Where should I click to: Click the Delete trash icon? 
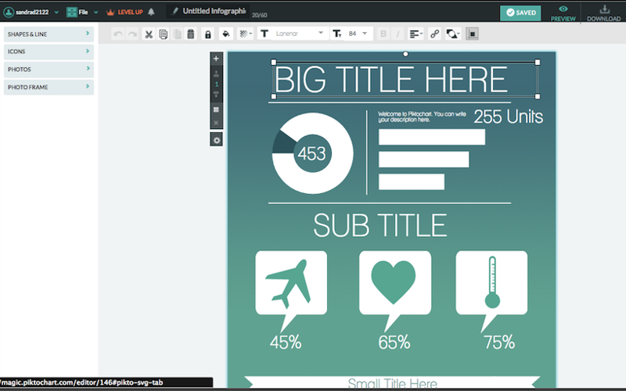190,34
